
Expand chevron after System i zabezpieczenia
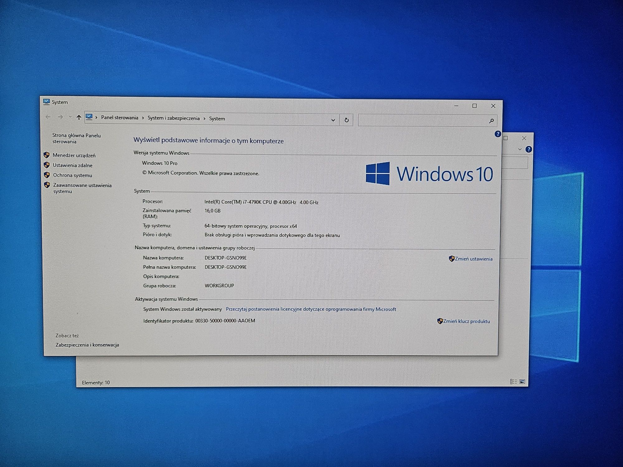point(204,119)
